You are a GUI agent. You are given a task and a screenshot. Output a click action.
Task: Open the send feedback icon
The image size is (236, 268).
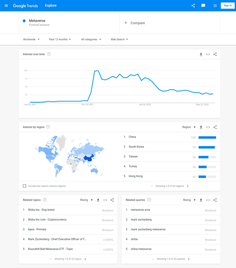click(x=203, y=6)
